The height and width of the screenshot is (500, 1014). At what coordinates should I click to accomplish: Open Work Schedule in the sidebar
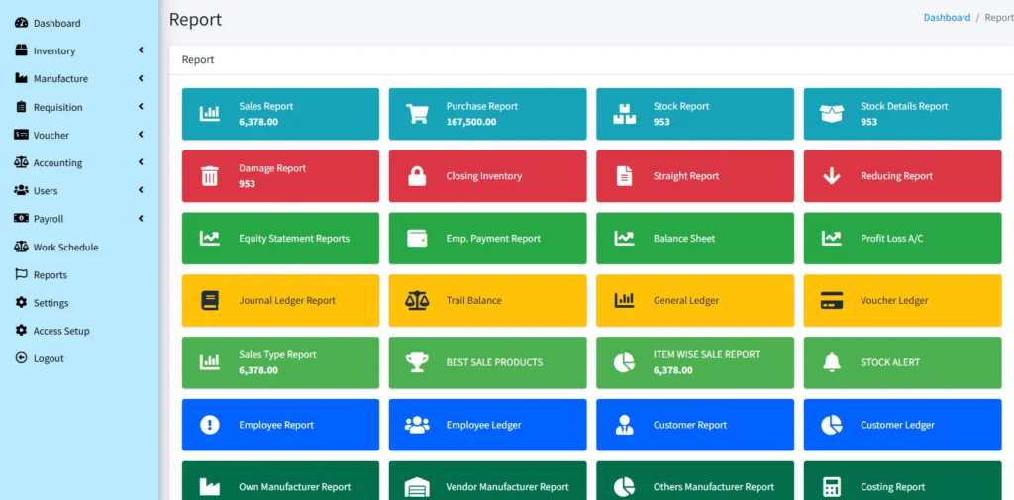pos(66,248)
